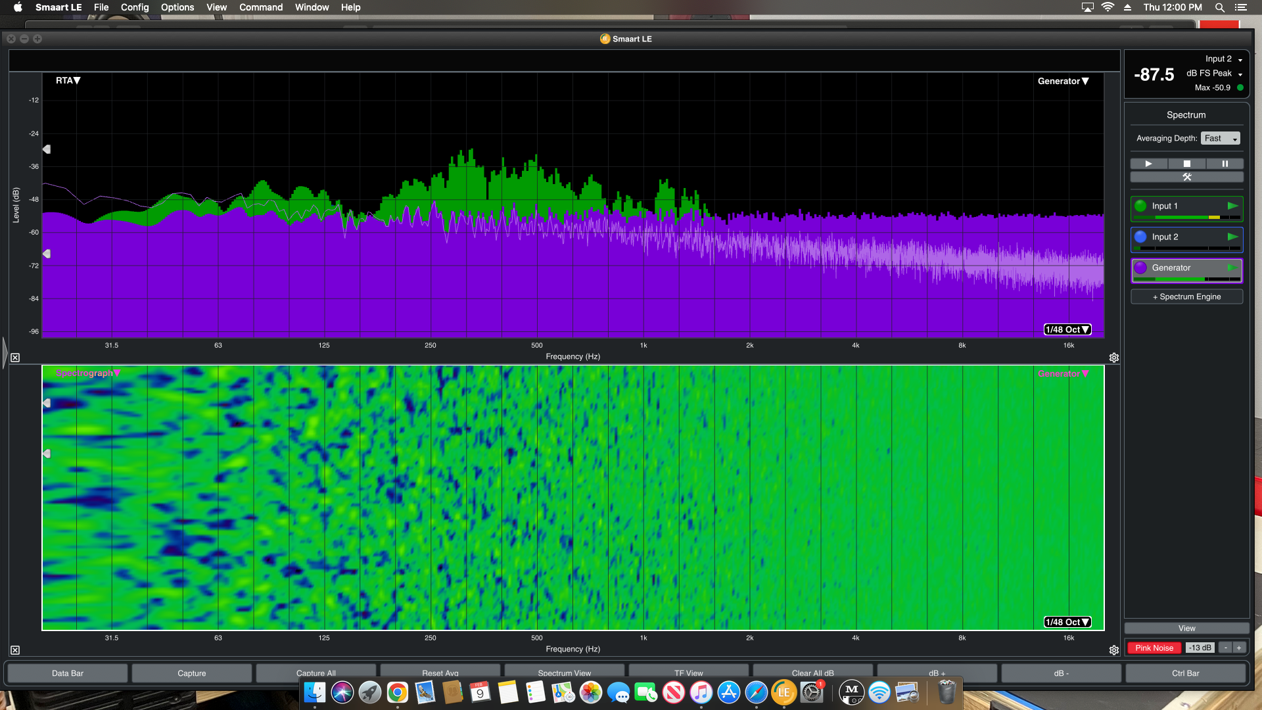The height and width of the screenshot is (710, 1262).
Task: Open Safari from the dock
Action: click(757, 692)
